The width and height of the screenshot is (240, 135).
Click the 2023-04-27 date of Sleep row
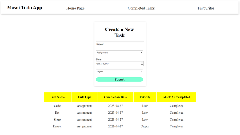tap(115, 120)
